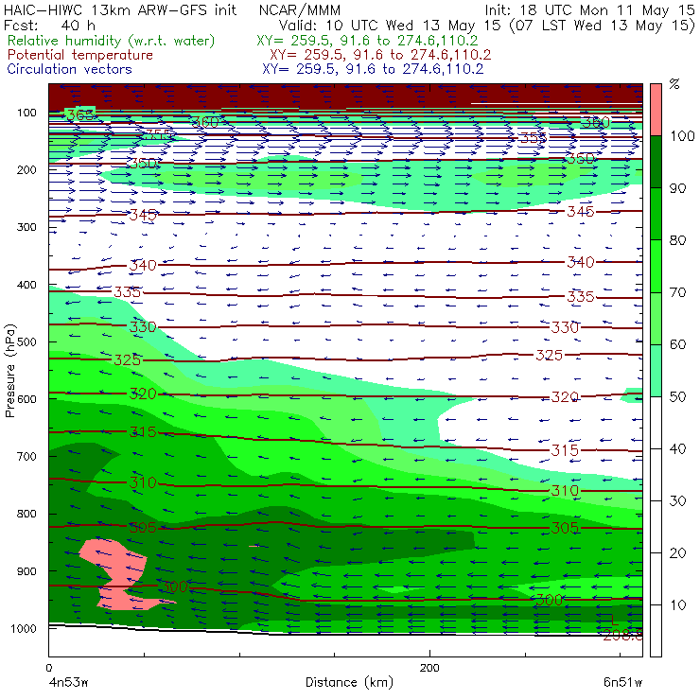Click the darkest green 90–100% colorbar segment

click(x=656, y=162)
